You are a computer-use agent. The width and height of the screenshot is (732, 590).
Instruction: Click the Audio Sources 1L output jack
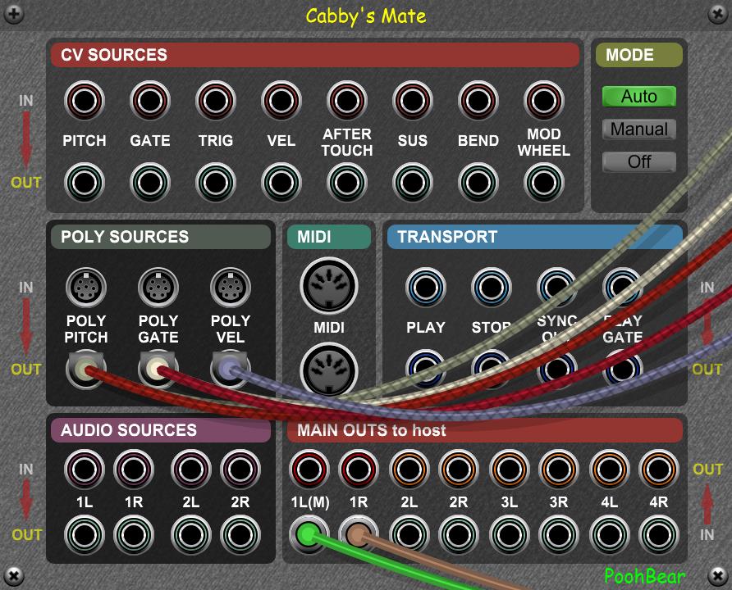[x=85, y=534]
